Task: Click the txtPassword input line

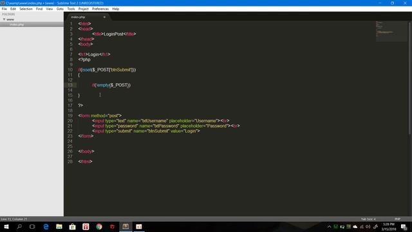Action: (166, 126)
